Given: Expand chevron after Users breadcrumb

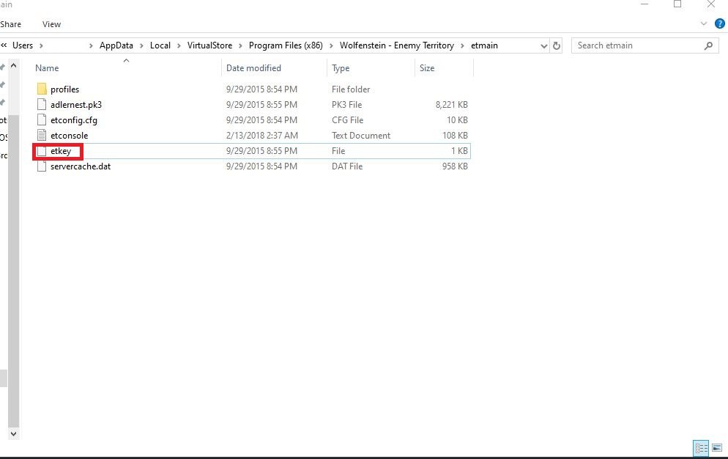Looking at the screenshot, I should [x=41, y=45].
